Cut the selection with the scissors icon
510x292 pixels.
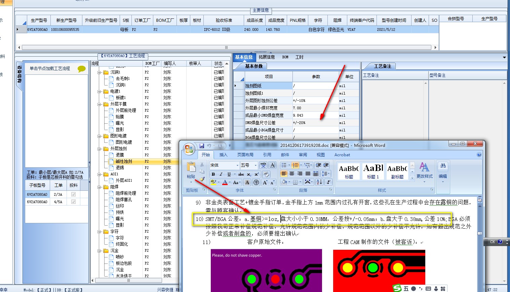point(202,165)
